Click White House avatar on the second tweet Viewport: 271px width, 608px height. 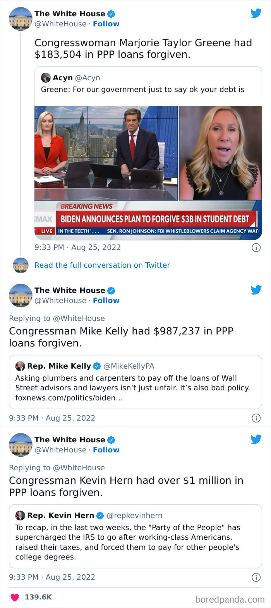[x=21, y=295]
